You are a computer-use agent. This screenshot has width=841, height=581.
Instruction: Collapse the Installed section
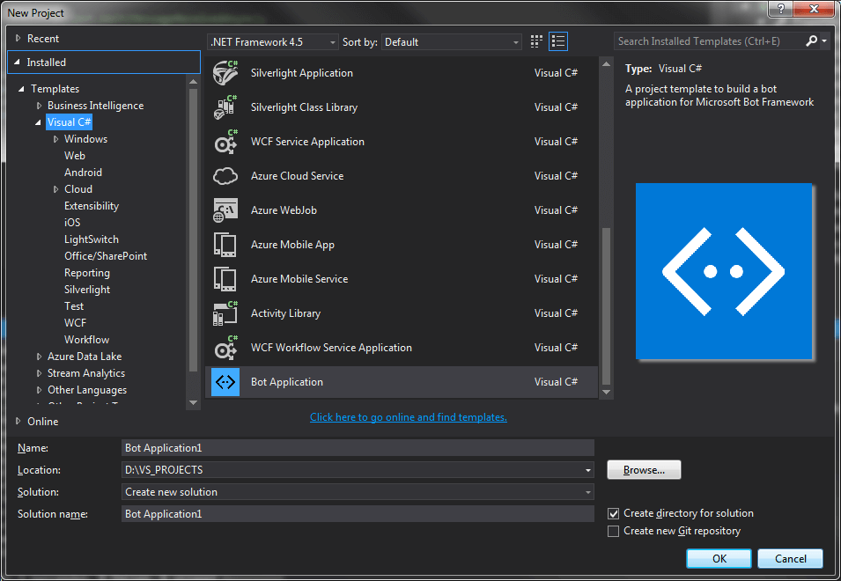click(17, 63)
